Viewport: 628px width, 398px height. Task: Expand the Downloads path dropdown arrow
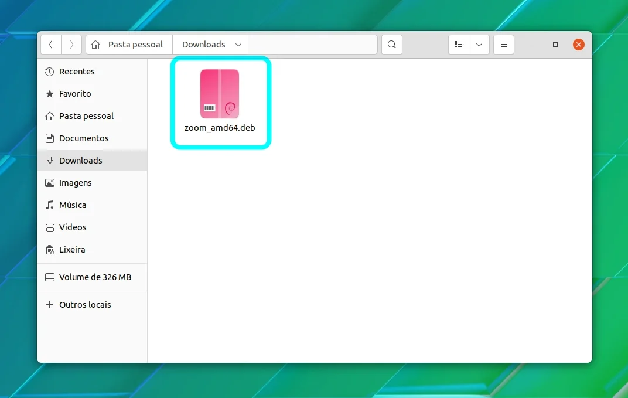pyautogui.click(x=238, y=45)
